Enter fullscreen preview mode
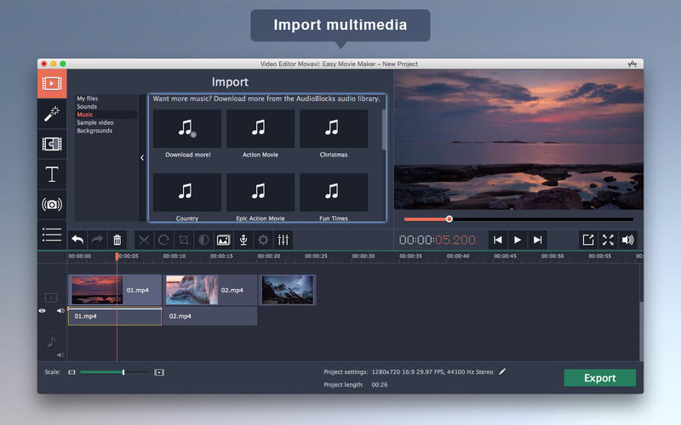Image resolution: width=681 pixels, height=425 pixels. (x=608, y=241)
